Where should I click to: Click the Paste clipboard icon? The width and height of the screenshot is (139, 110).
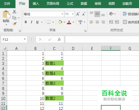tap(6, 14)
